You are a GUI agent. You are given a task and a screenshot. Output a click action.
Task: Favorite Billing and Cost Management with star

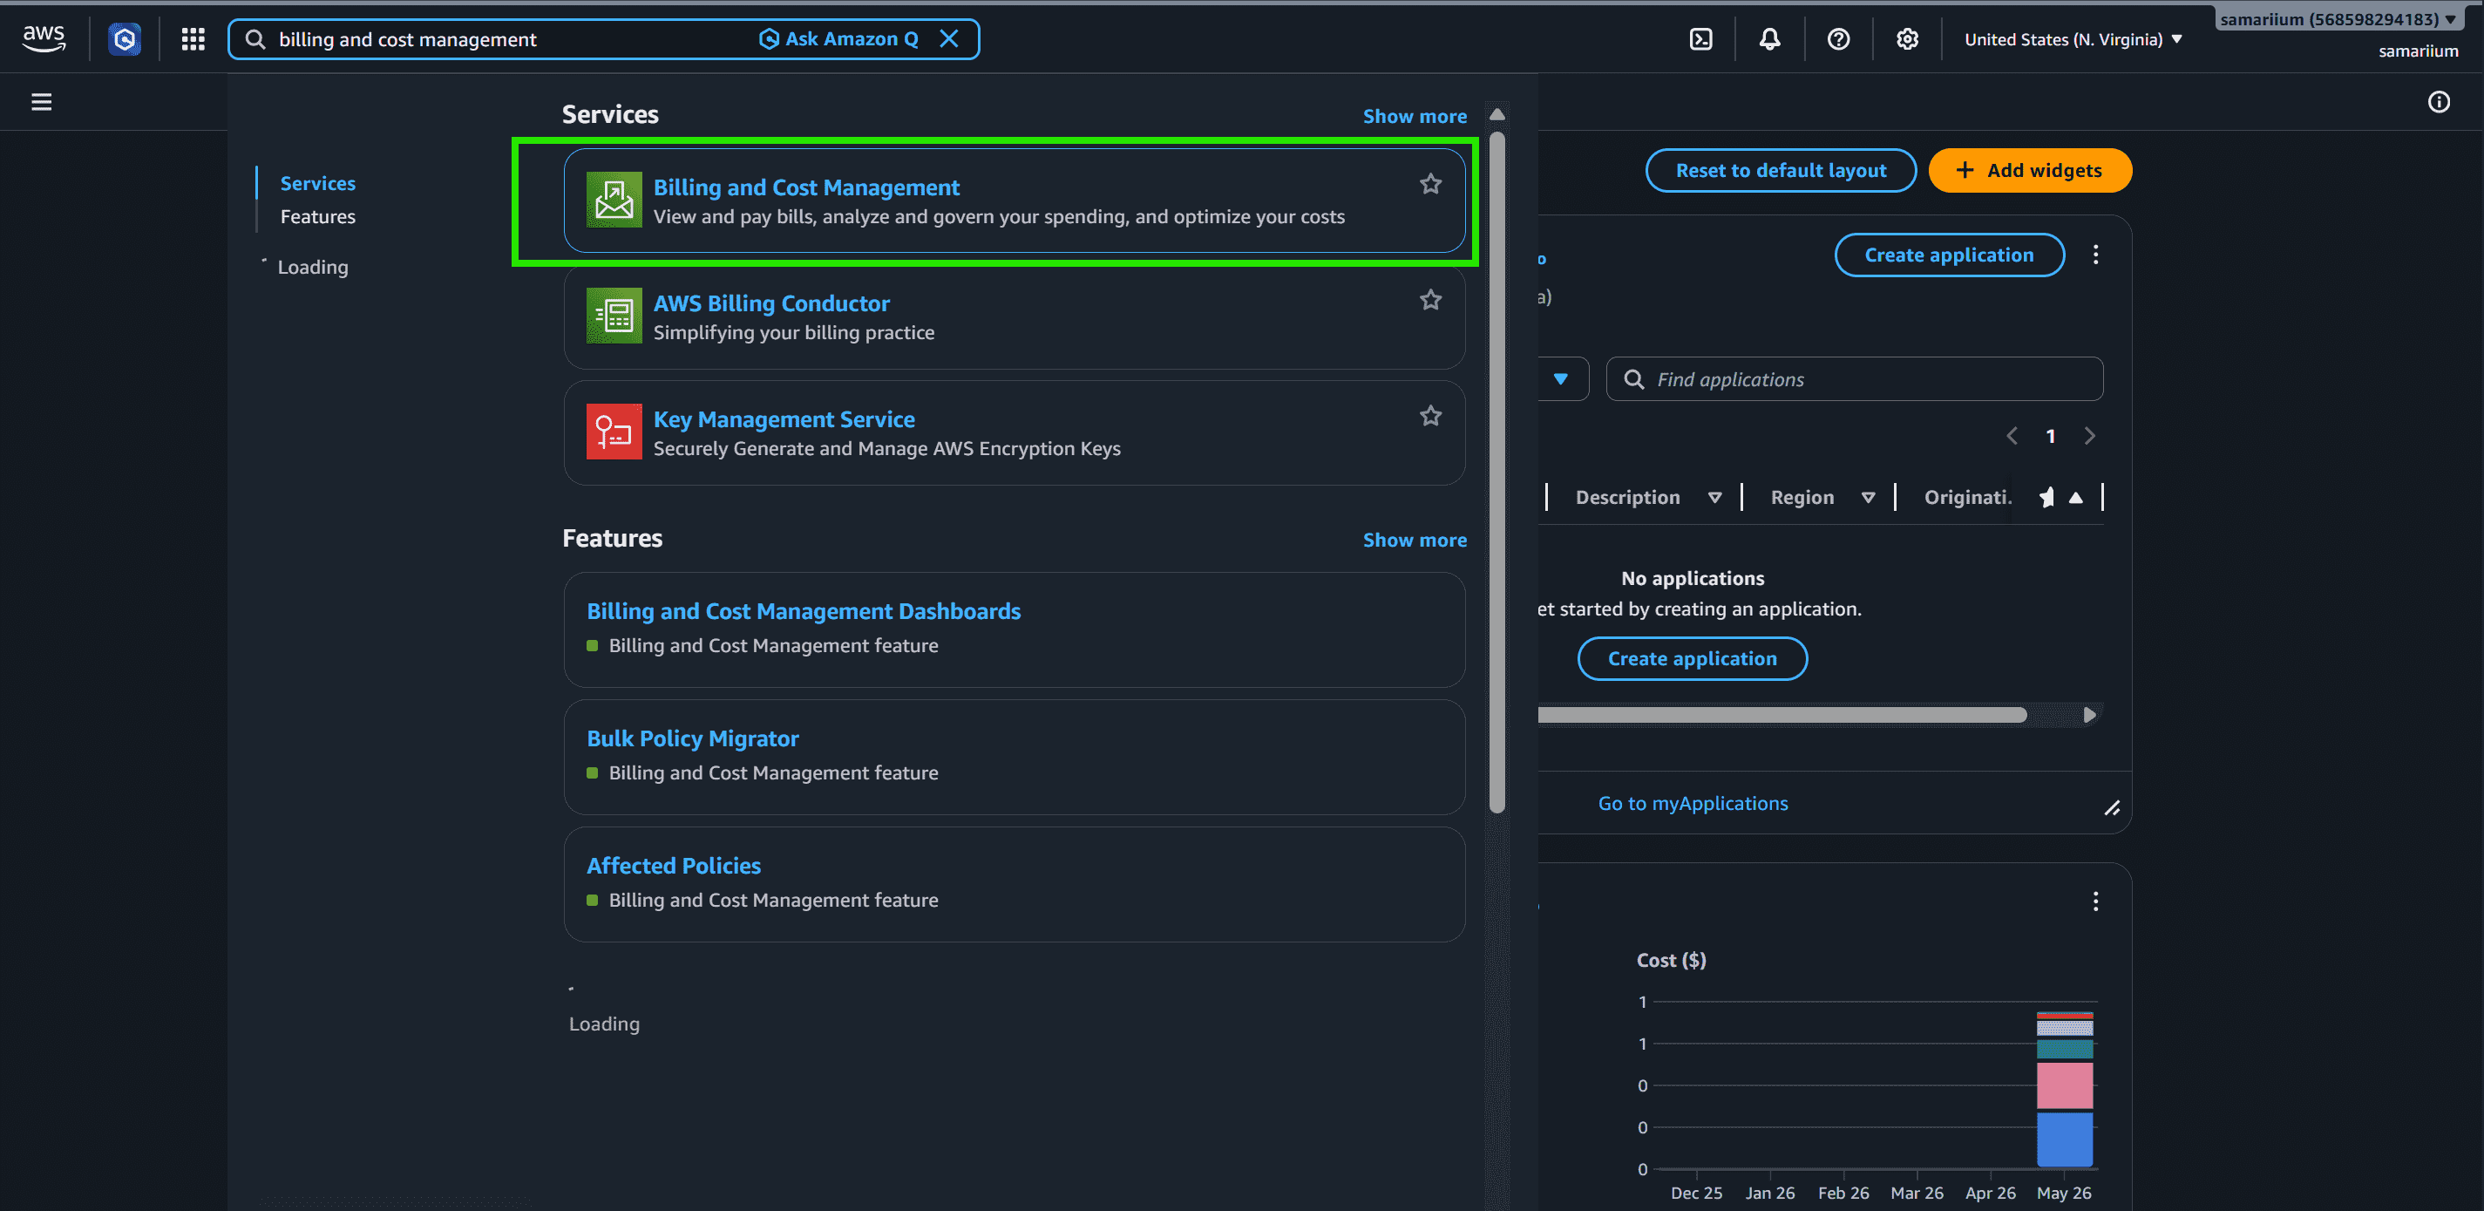point(1431,183)
